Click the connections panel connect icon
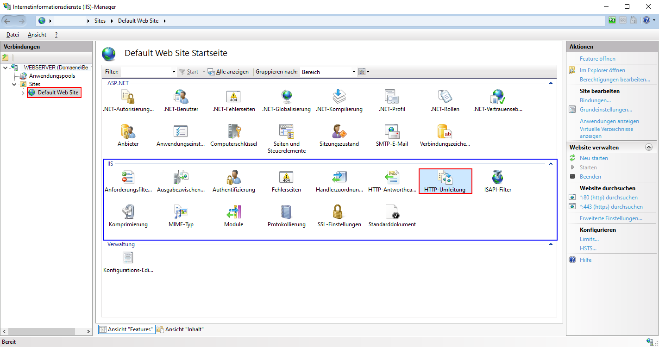Viewport: 659px width, 347px height. click(5, 57)
